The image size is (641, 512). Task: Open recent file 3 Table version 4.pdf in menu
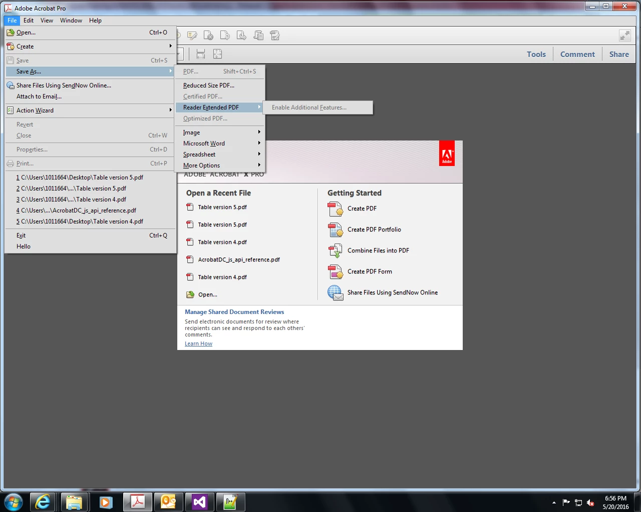coord(90,199)
